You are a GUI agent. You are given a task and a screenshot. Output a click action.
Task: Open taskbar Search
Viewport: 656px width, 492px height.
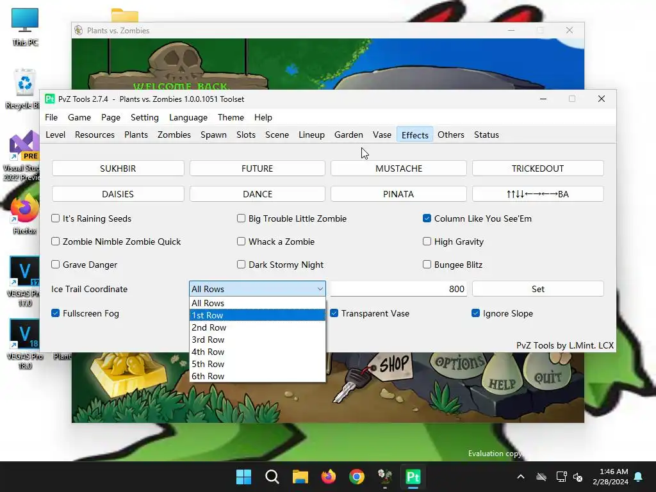(x=272, y=477)
